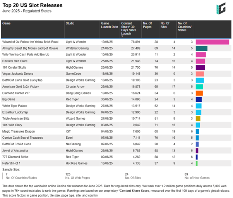Select the Vegas Jackpots Deluxe row

[19, 74]
